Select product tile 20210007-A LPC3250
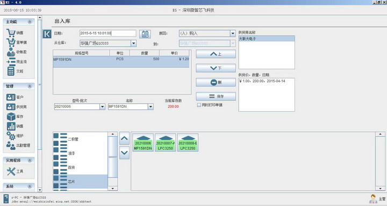This screenshot has width=387, height=206. [166, 142]
